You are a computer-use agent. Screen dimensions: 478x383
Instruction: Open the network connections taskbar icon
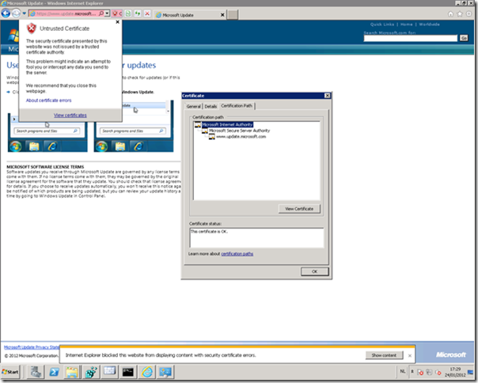click(x=165, y=372)
